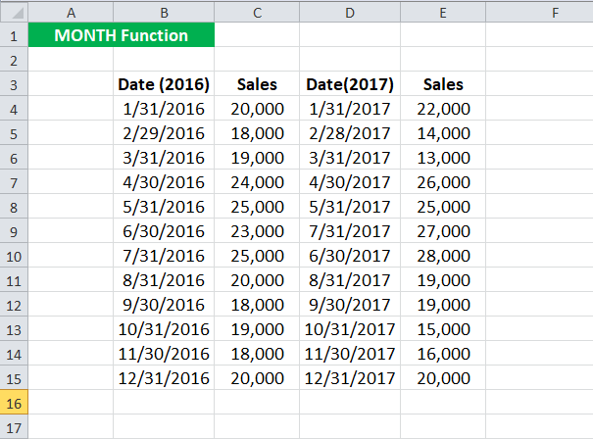Select row 16 header
The width and height of the screenshot is (593, 439).
click(x=14, y=403)
